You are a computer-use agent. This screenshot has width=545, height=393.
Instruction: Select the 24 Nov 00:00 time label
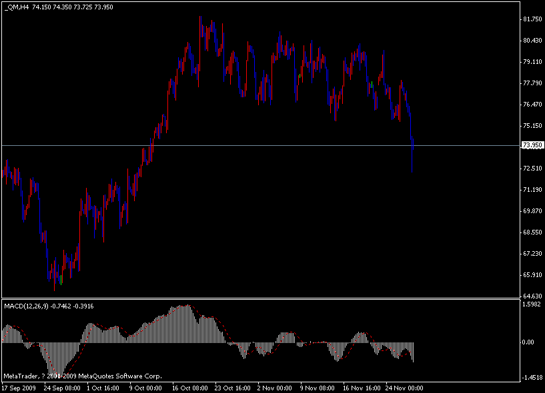pyautogui.click(x=403, y=387)
